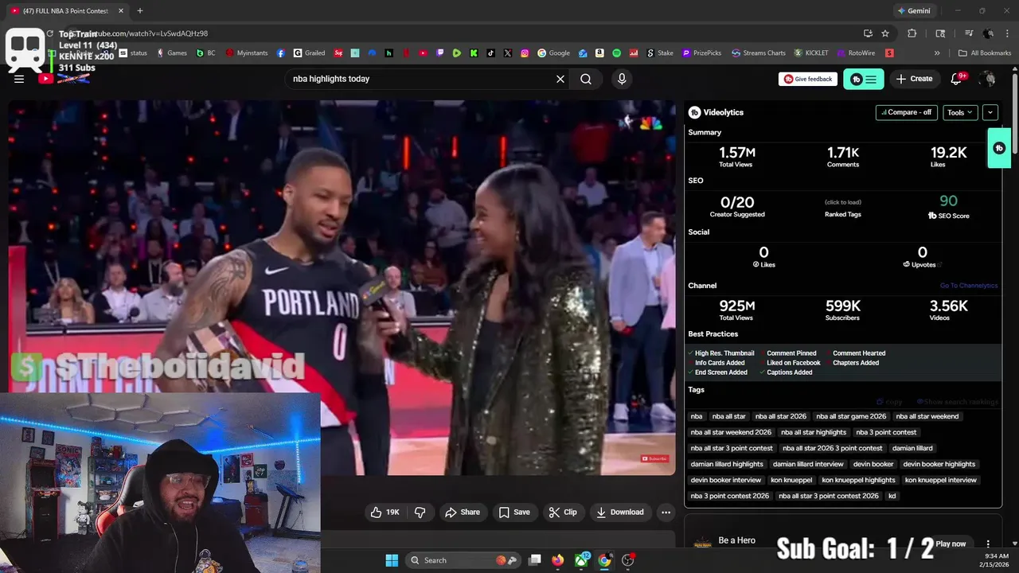Viewport: 1019px width, 573px height.
Task: Open a new browser tab
Action: [x=140, y=11]
